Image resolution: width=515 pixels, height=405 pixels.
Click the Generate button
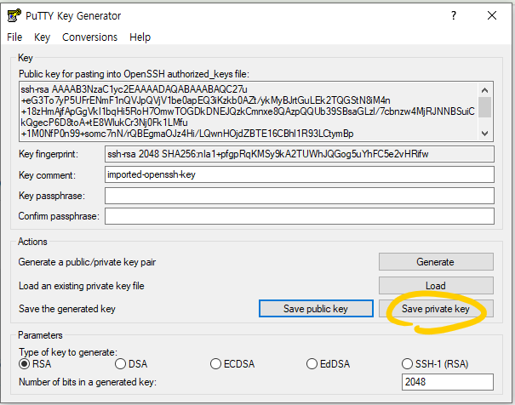[436, 261]
